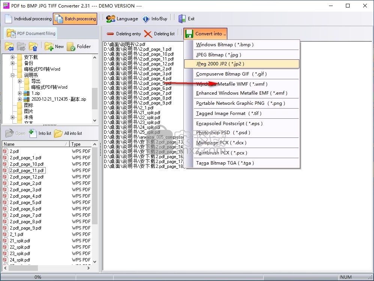Create a New folder
This screenshot has height=281, width=374.
pyautogui.click(x=54, y=46)
